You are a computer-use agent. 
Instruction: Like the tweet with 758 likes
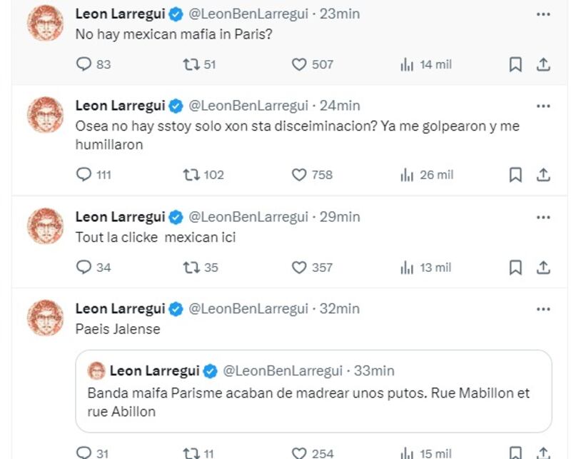pos(312,175)
